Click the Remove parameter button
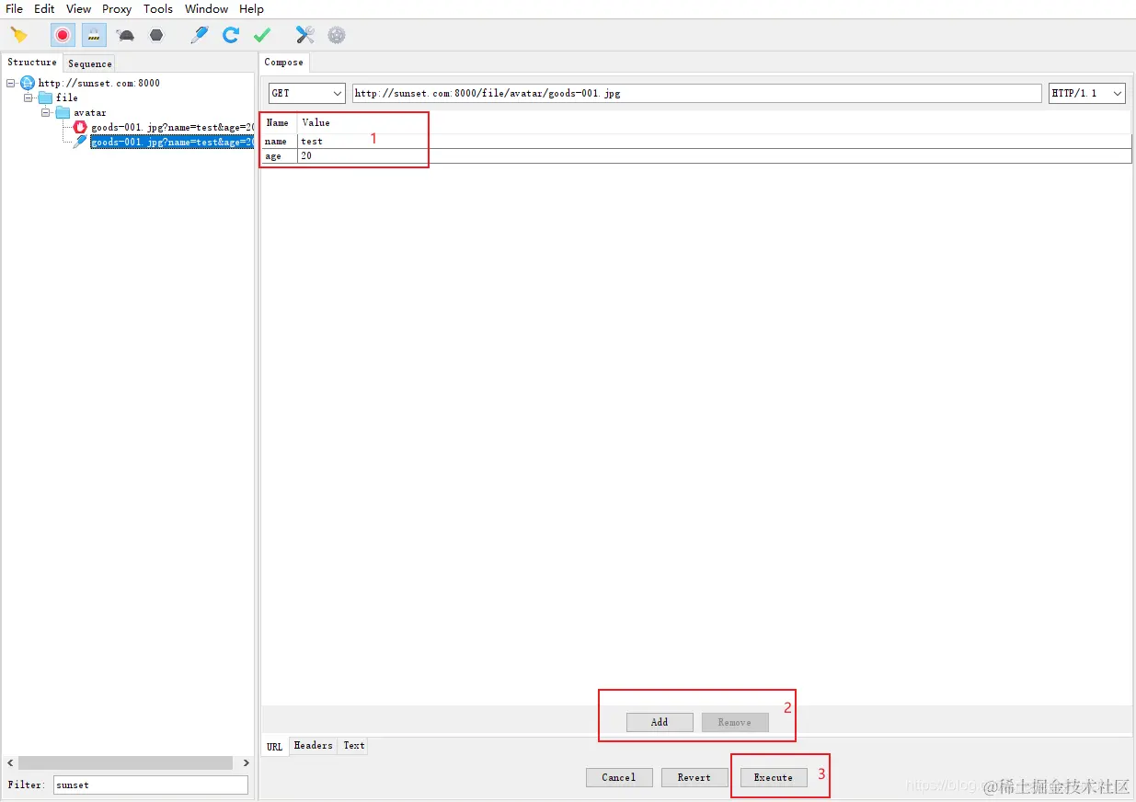Viewport: 1136px width, 802px height. (735, 722)
